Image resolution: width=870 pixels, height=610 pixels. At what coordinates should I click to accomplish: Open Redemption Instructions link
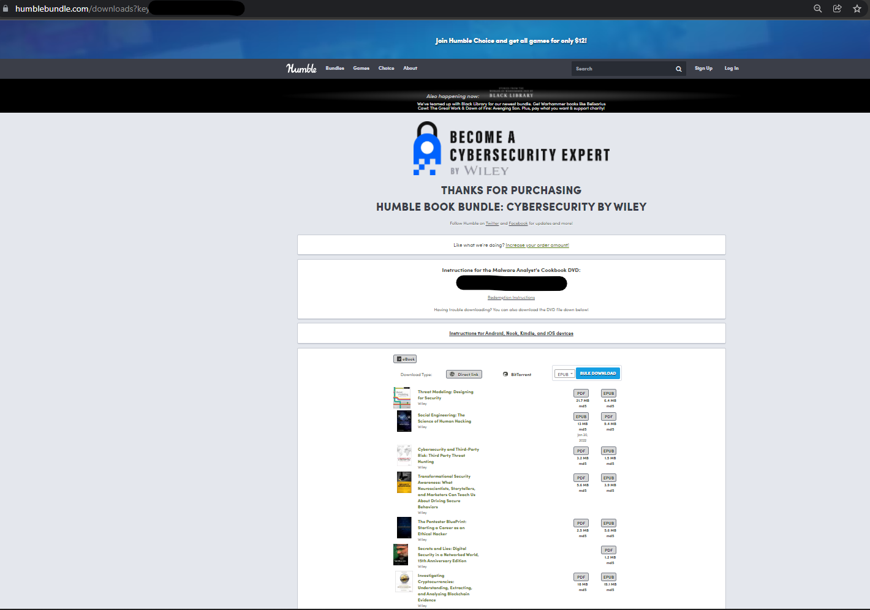511,298
